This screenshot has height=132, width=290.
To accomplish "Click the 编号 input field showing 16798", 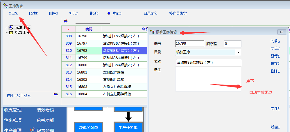I will pos(189,43).
